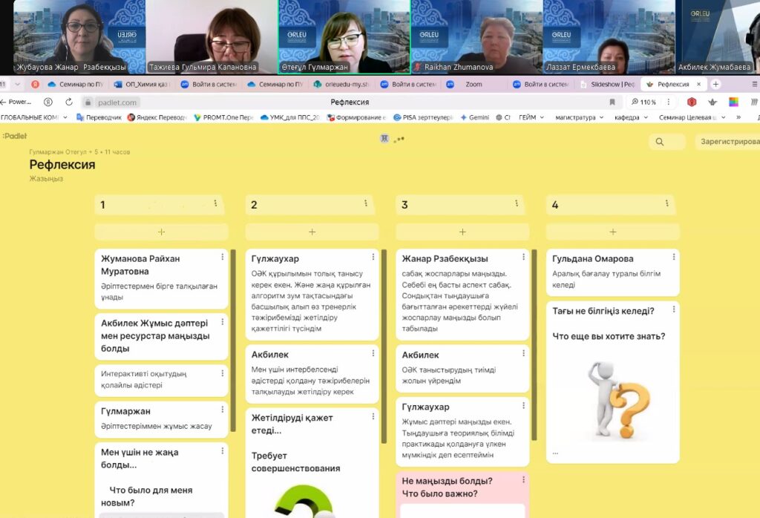Open the Яндекс Перевод bookmark
Image resolution: width=760 pixels, height=518 pixels.
157,117
